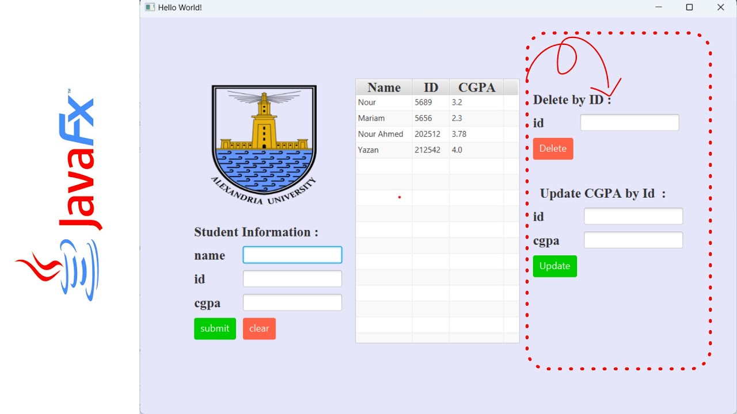
Task: Focus the id field under Student Information
Action: 292,279
